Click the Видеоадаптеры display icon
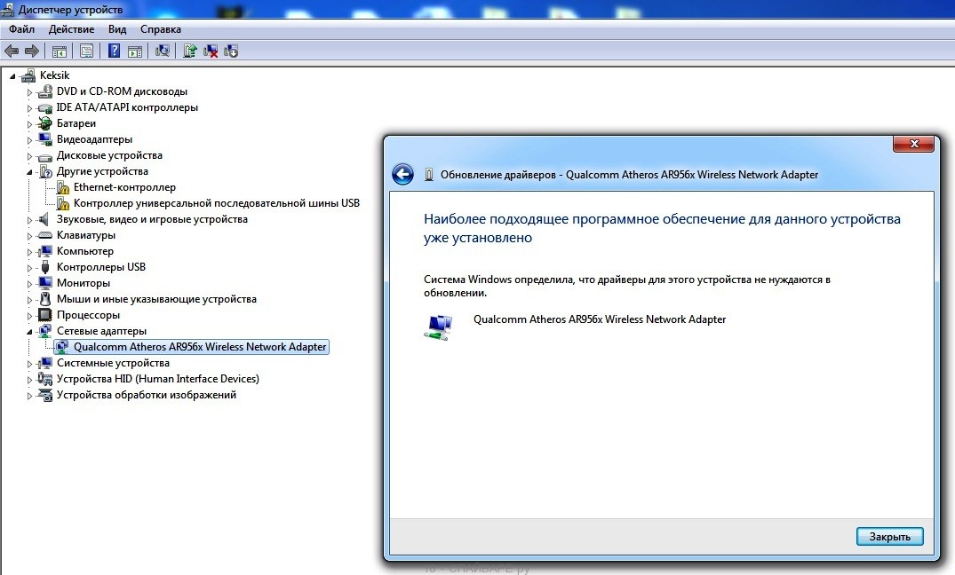Viewport: 955px width, 575px height. point(45,139)
